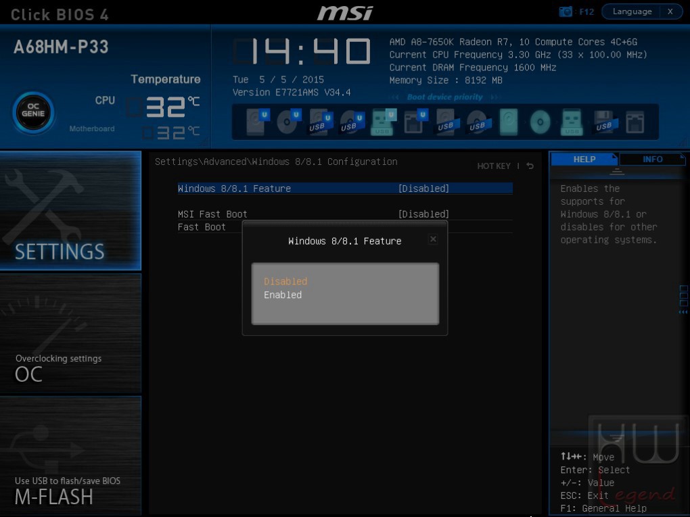Choose the UEFI USB hard disk boot icon
The height and width of the screenshot is (517, 690).
click(x=321, y=122)
